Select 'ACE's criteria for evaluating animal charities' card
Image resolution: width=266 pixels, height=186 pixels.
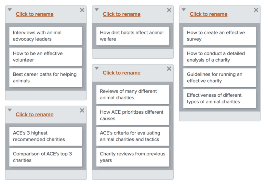133,136
